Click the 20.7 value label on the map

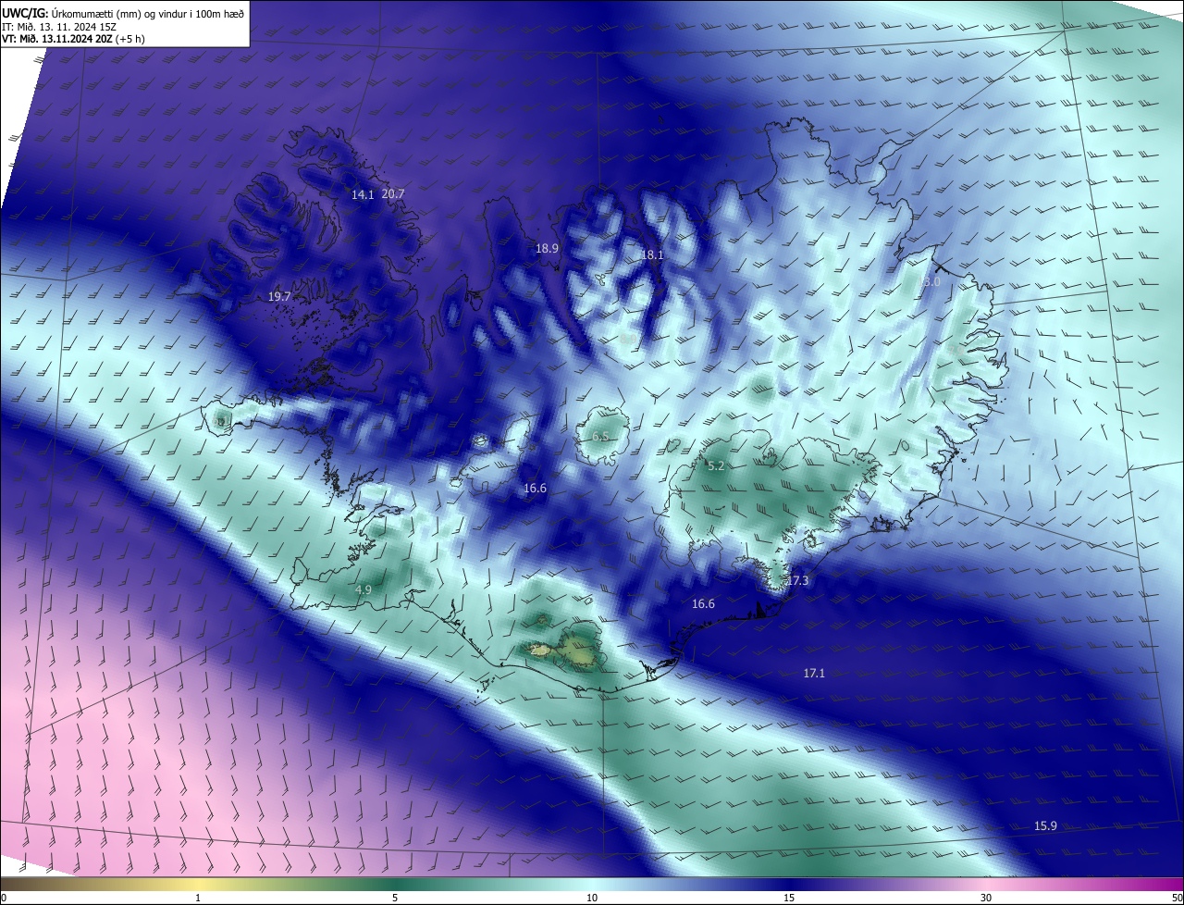pos(393,193)
